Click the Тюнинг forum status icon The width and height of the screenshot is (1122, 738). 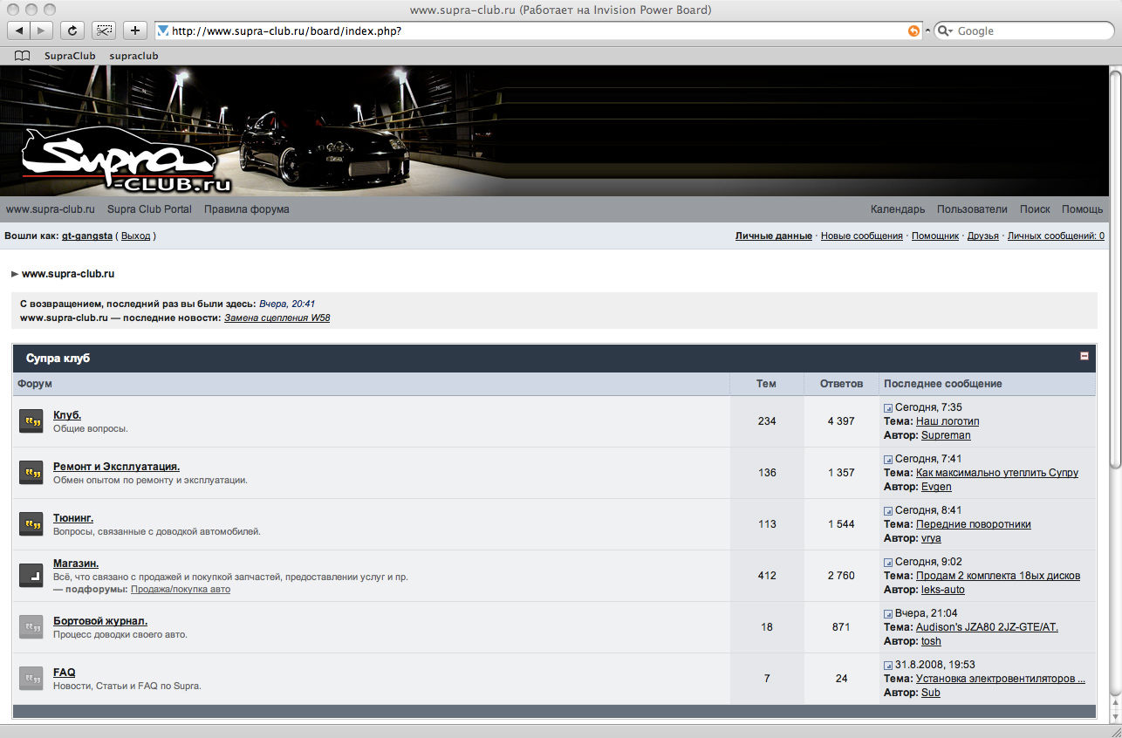[x=31, y=524]
